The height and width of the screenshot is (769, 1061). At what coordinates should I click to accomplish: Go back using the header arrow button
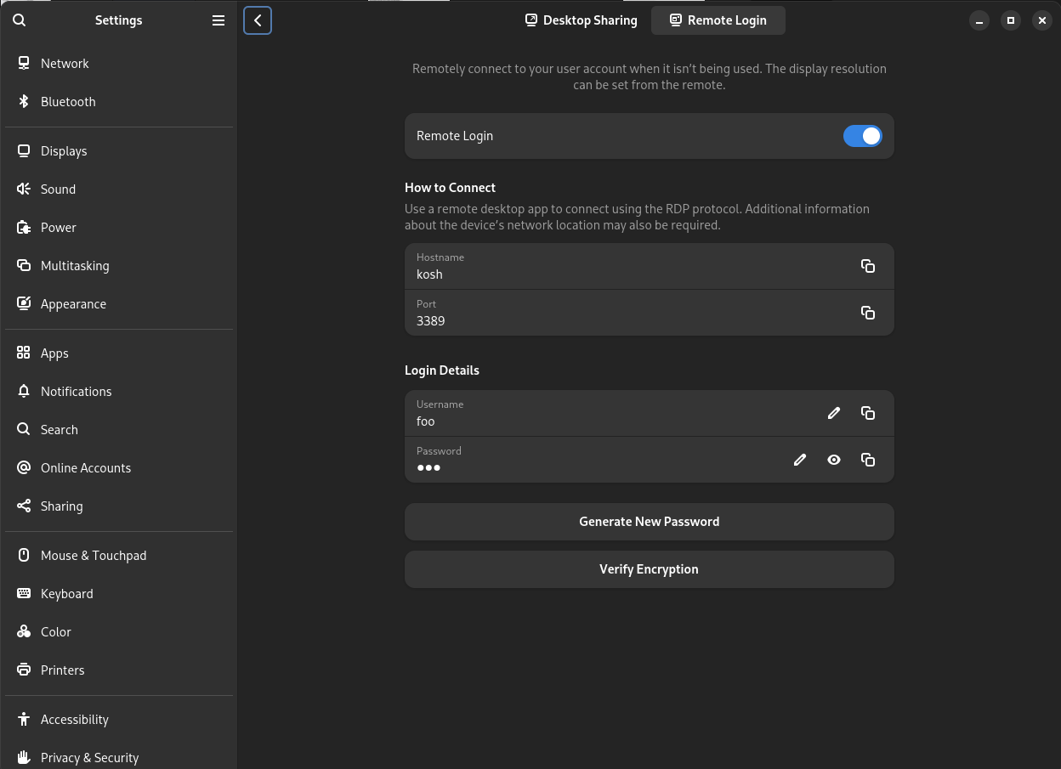(x=258, y=20)
